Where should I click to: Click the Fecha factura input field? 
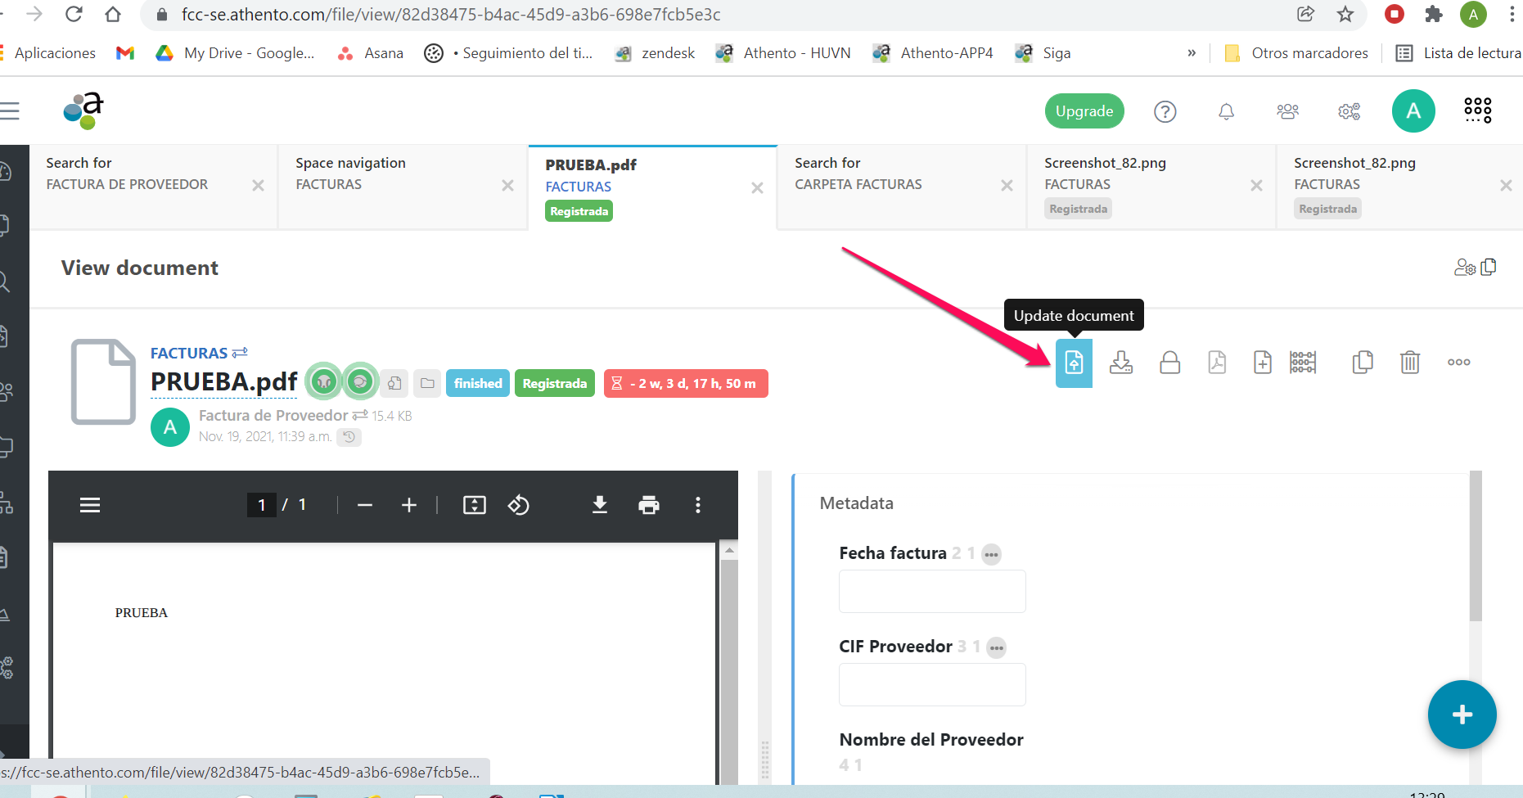931,591
